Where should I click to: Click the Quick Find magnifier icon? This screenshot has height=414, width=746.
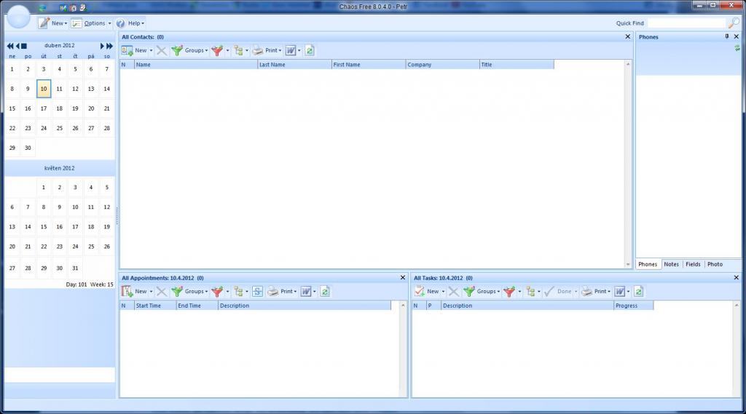[x=734, y=23]
